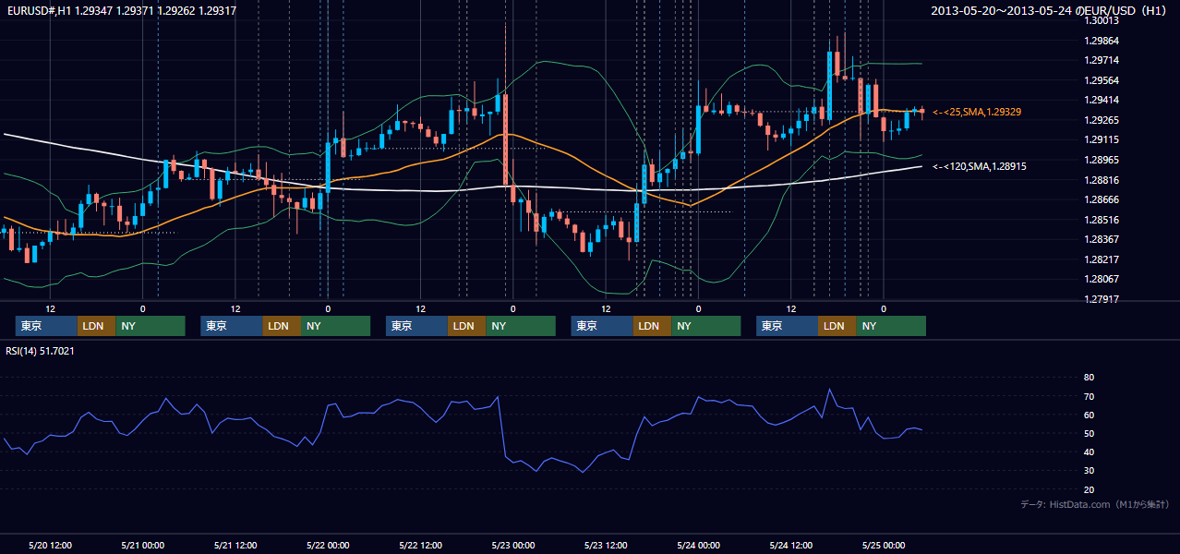
Task: Select the 5/22 00:00 time axis label
Action: (x=328, y=545)
